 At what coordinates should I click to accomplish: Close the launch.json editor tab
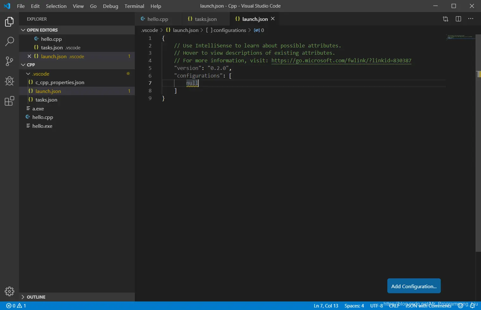pyautogui.click(x=273, y=19)
